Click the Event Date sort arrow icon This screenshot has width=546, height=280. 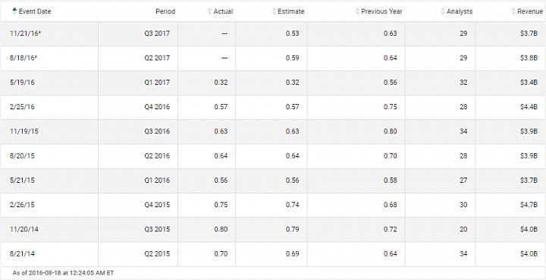pos(14,11)
